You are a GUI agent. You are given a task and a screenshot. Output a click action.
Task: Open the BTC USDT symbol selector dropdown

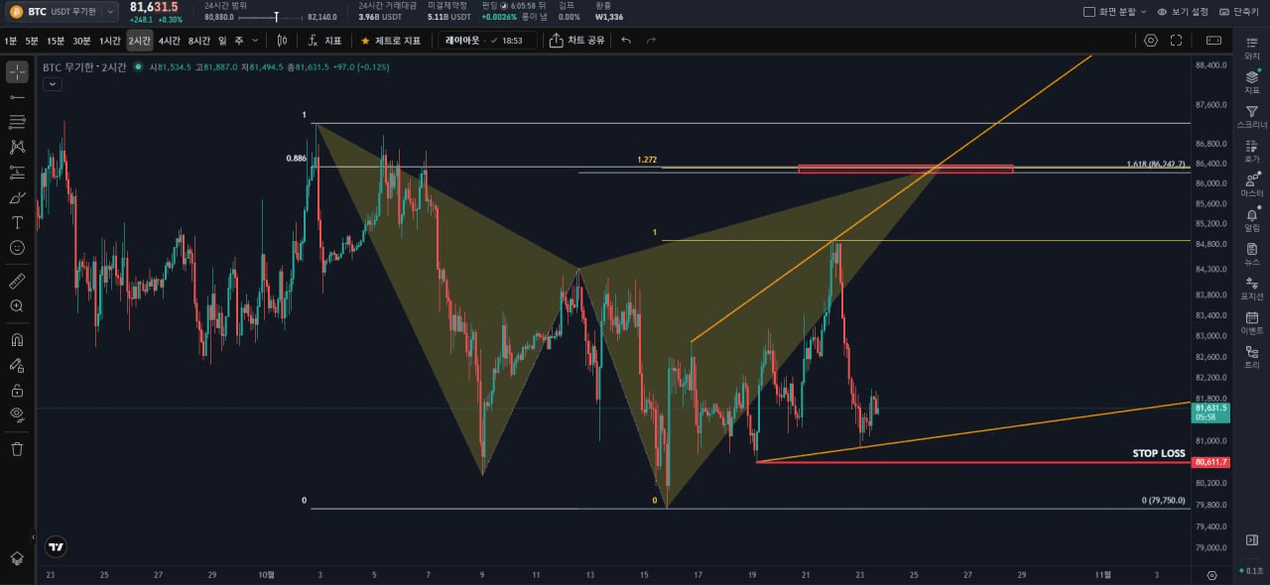coord(63,12)
